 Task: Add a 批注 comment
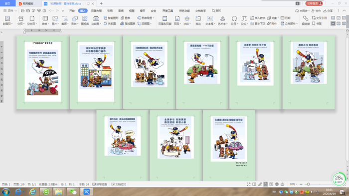(198, 20)
